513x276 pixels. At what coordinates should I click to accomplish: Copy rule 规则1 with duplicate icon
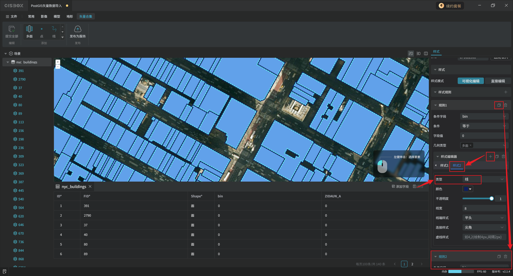tap(499, 105)
